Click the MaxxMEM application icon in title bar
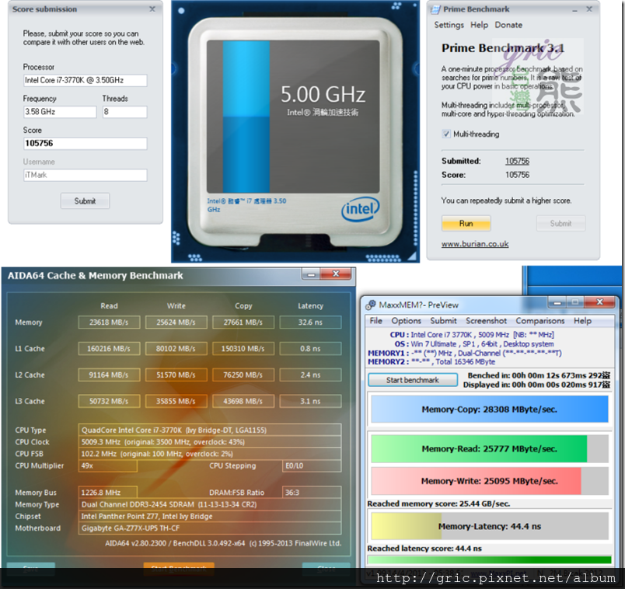The height and width of the screenshot is (589, 625). [371, 305]
